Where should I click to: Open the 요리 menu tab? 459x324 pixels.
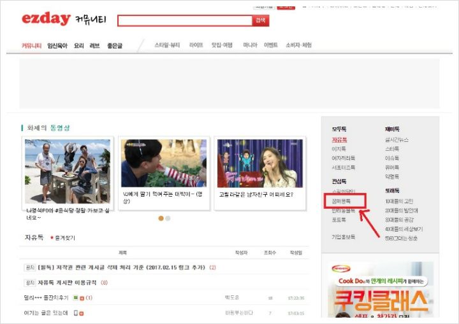[x=79, y=46]
